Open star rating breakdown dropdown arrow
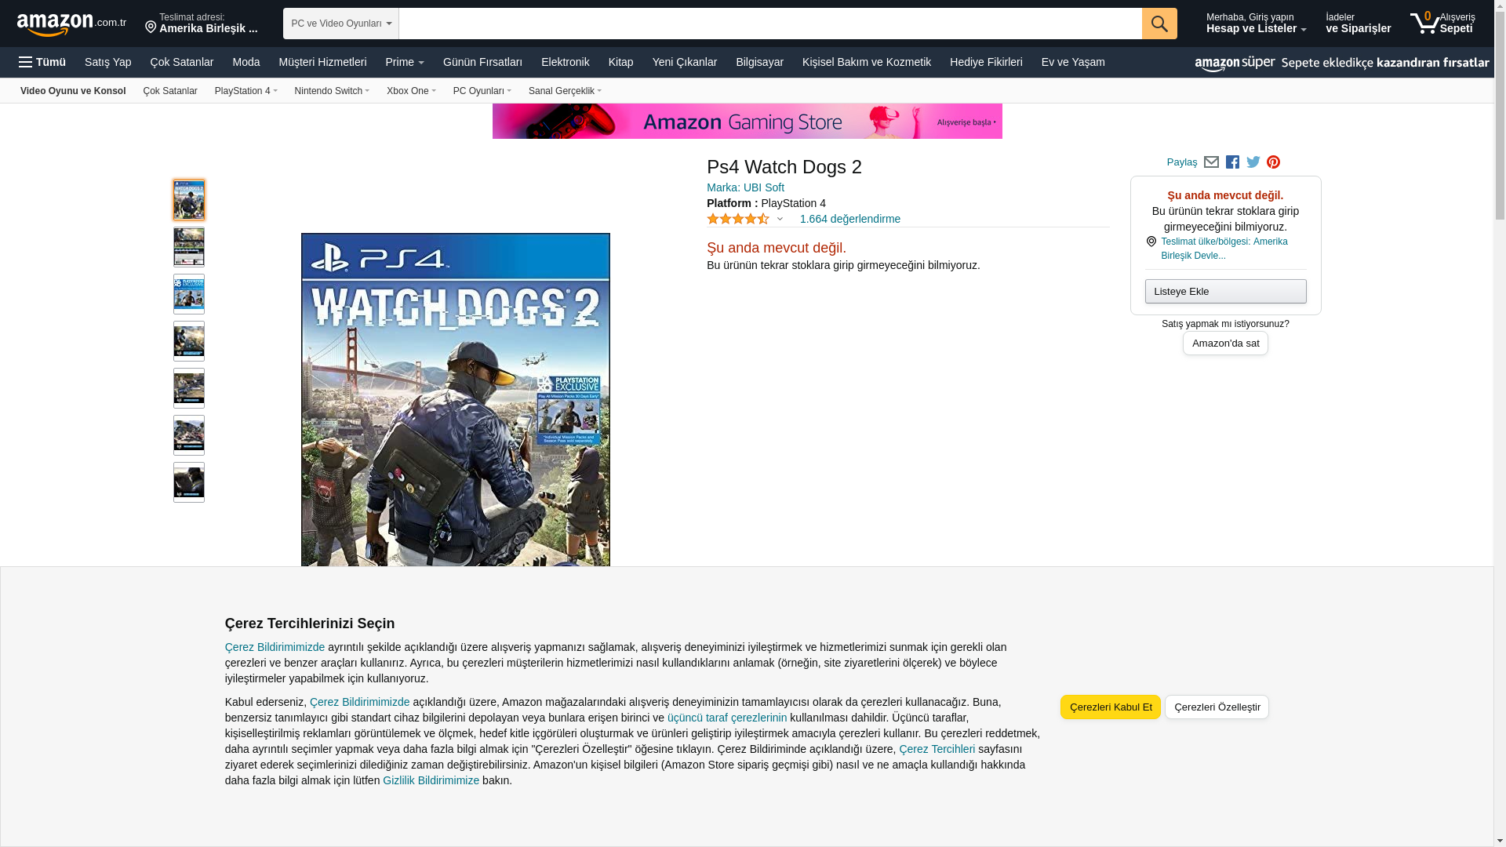The width and height of the screenshot is (1506, 847). pyautogui.click(x=780, y=220)
